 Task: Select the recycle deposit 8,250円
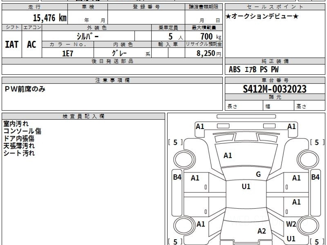(209, 53)
